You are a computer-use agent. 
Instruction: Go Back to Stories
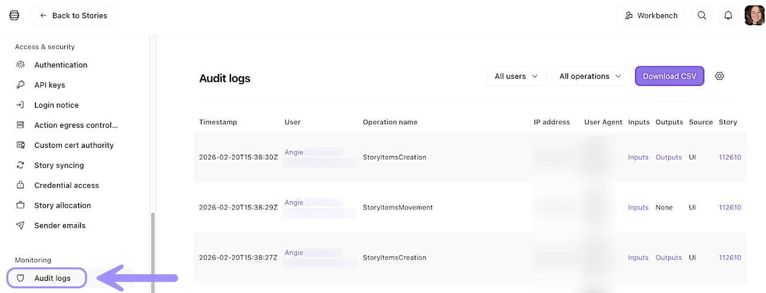point(74,16)
